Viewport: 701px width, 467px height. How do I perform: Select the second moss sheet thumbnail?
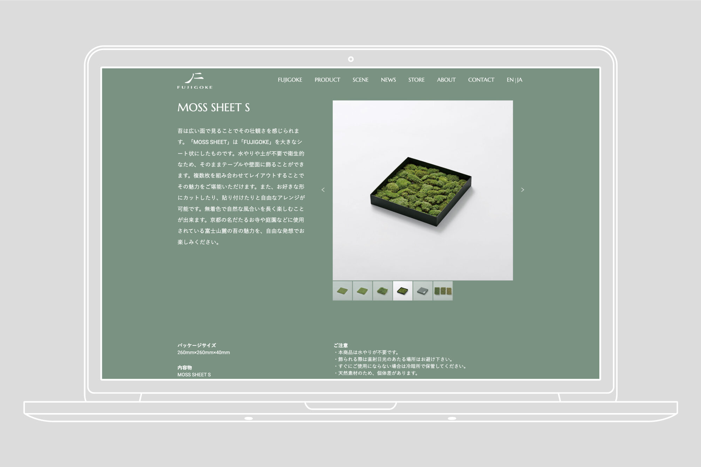point(362,291)
